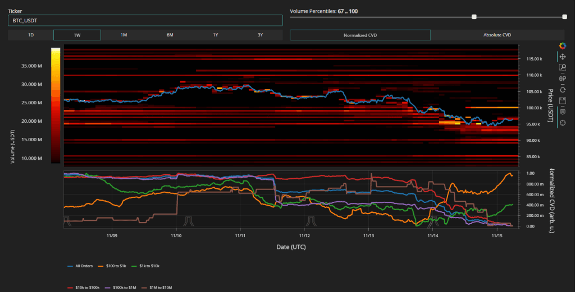Select Normalized CVD mode
The height and width of the screenshot is (292, 575).
point(360,35)
